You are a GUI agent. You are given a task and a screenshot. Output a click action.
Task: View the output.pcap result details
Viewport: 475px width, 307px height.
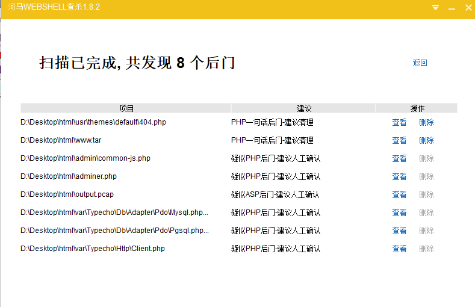click(x=399, y=194)
